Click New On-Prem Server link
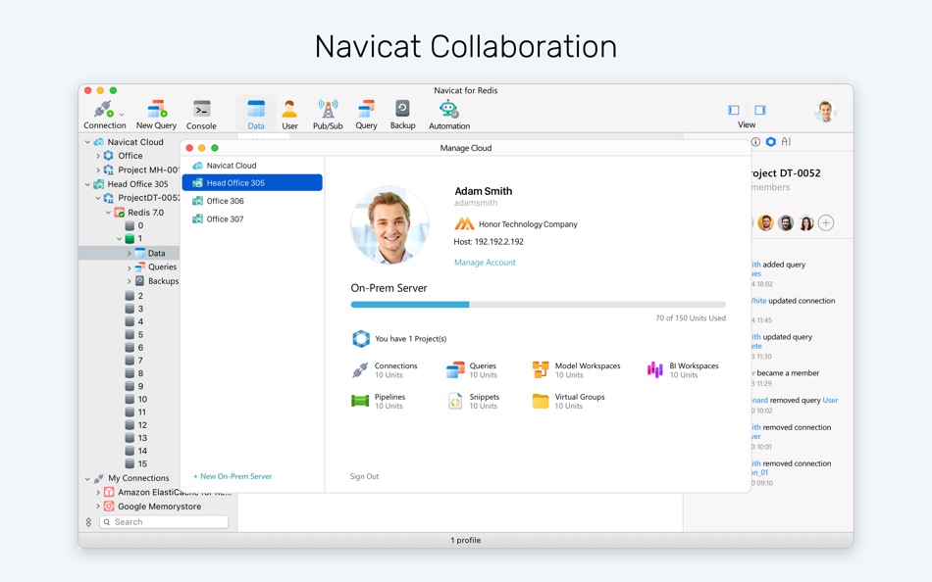 [233, 476]
